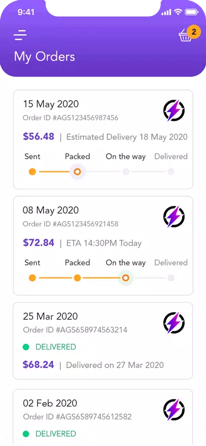
Task: Tap the $72.84 order price
Action: click(38, 243)
